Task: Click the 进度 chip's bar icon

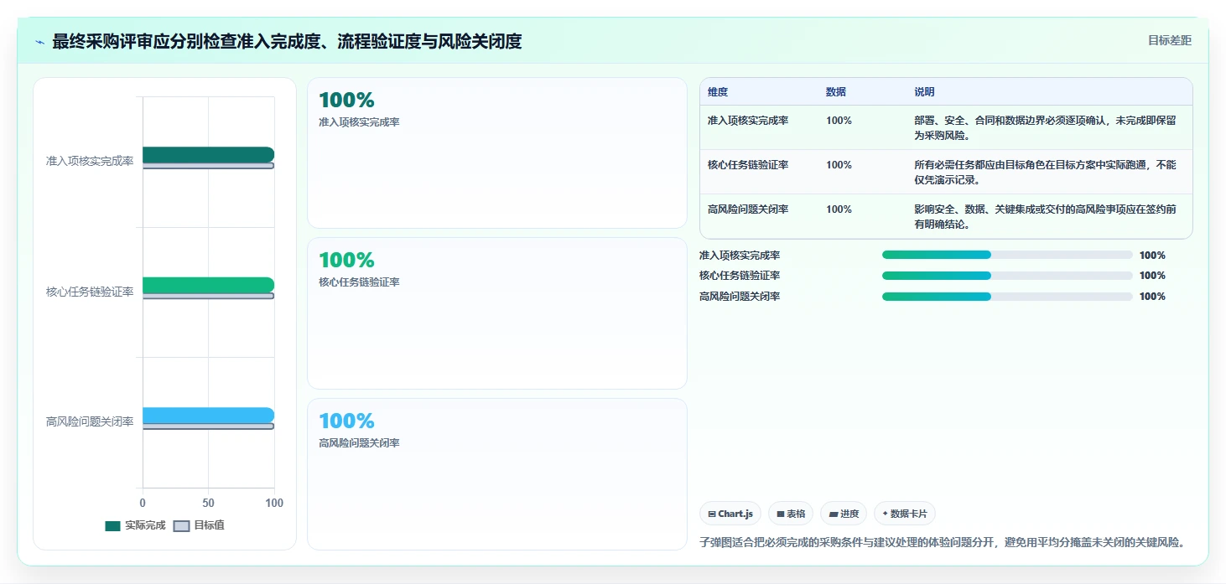Action: (834, 514)
